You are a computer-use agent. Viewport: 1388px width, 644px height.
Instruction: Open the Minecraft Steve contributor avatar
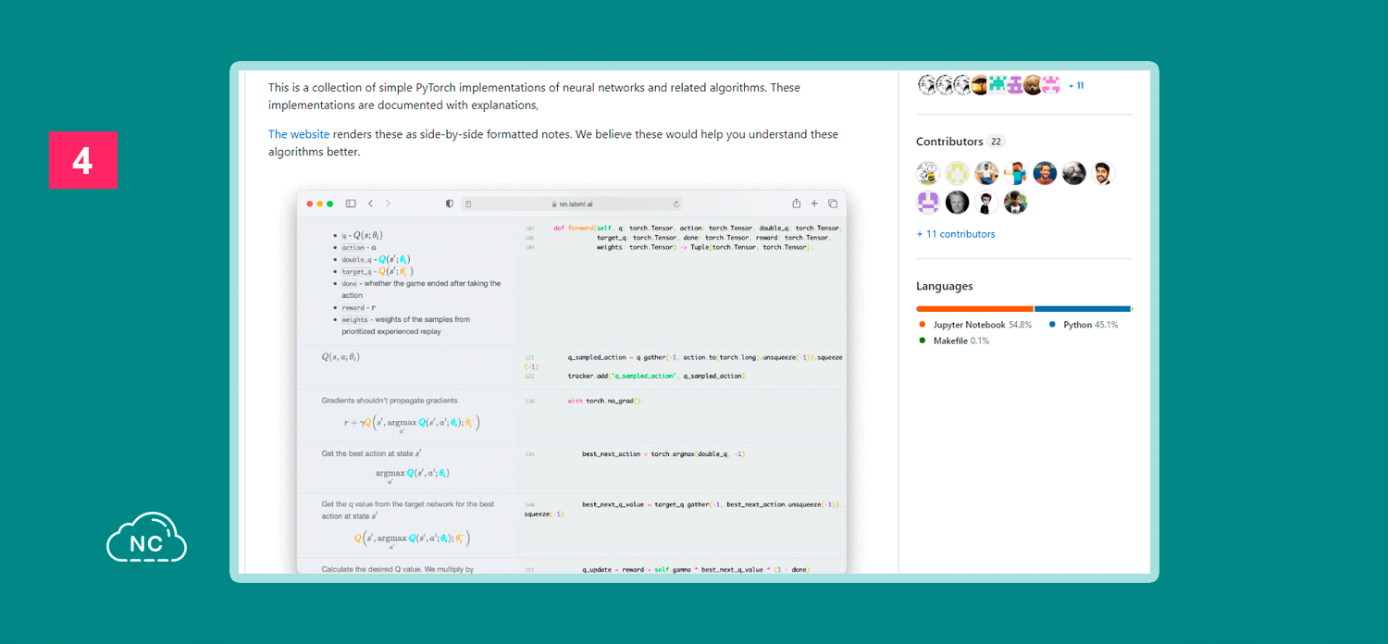coord(1015,173)
